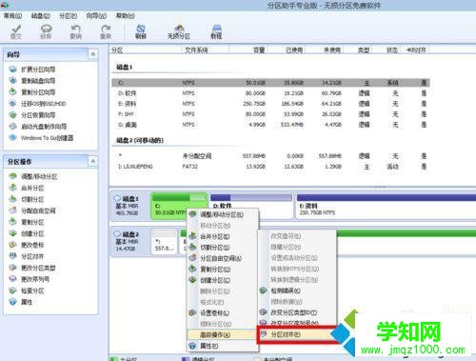Select 分区对齐 in the sidebar operations

coord(32,256)
